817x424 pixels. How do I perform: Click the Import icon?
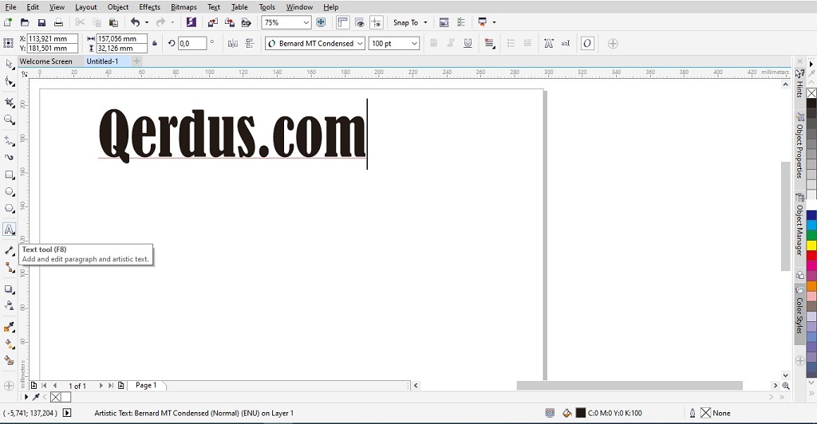[212, 22]
